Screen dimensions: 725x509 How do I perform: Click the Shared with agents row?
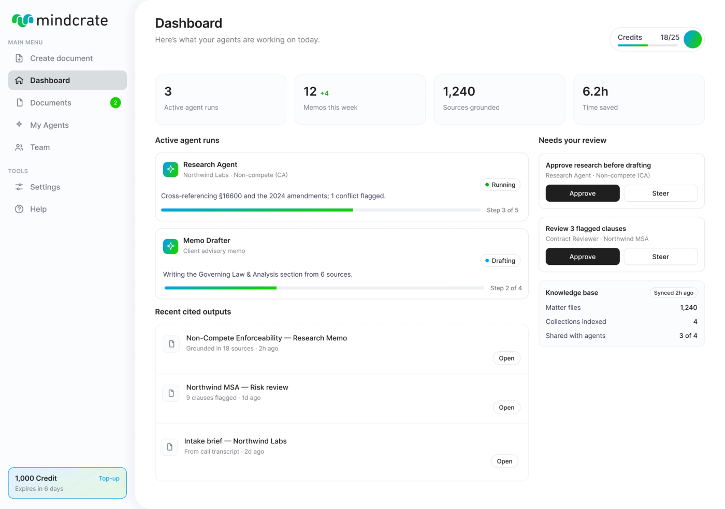(x=621, y=336)
